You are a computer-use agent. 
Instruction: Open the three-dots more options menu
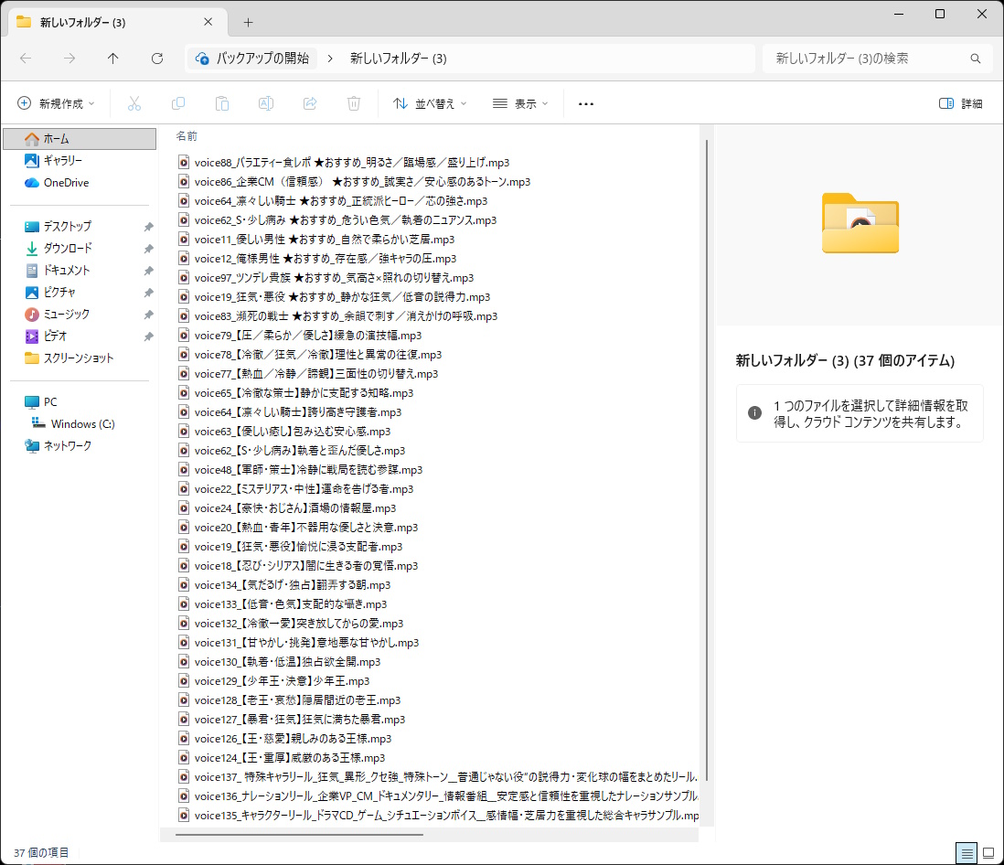tap(586, 103)
